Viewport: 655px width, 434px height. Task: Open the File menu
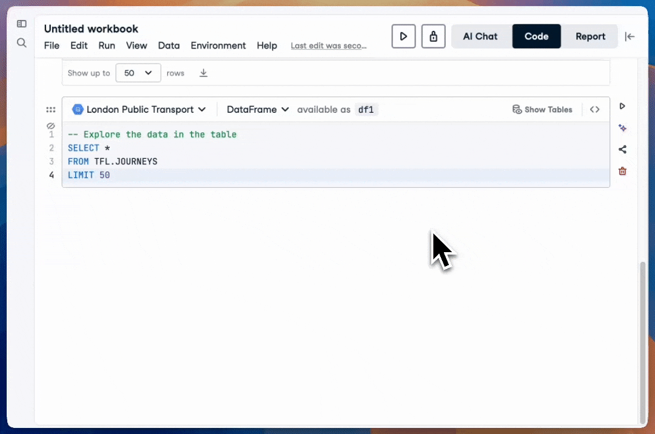point(52,45)
